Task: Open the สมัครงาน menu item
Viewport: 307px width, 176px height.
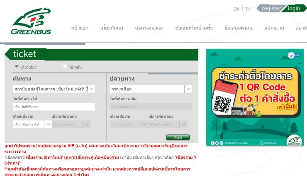Action: click(x=274, y=28)
